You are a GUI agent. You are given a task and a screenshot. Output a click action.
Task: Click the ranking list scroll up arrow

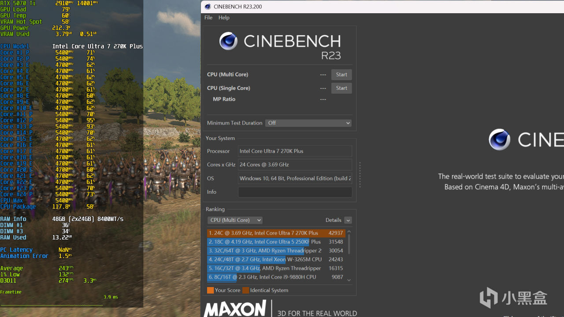349,232
